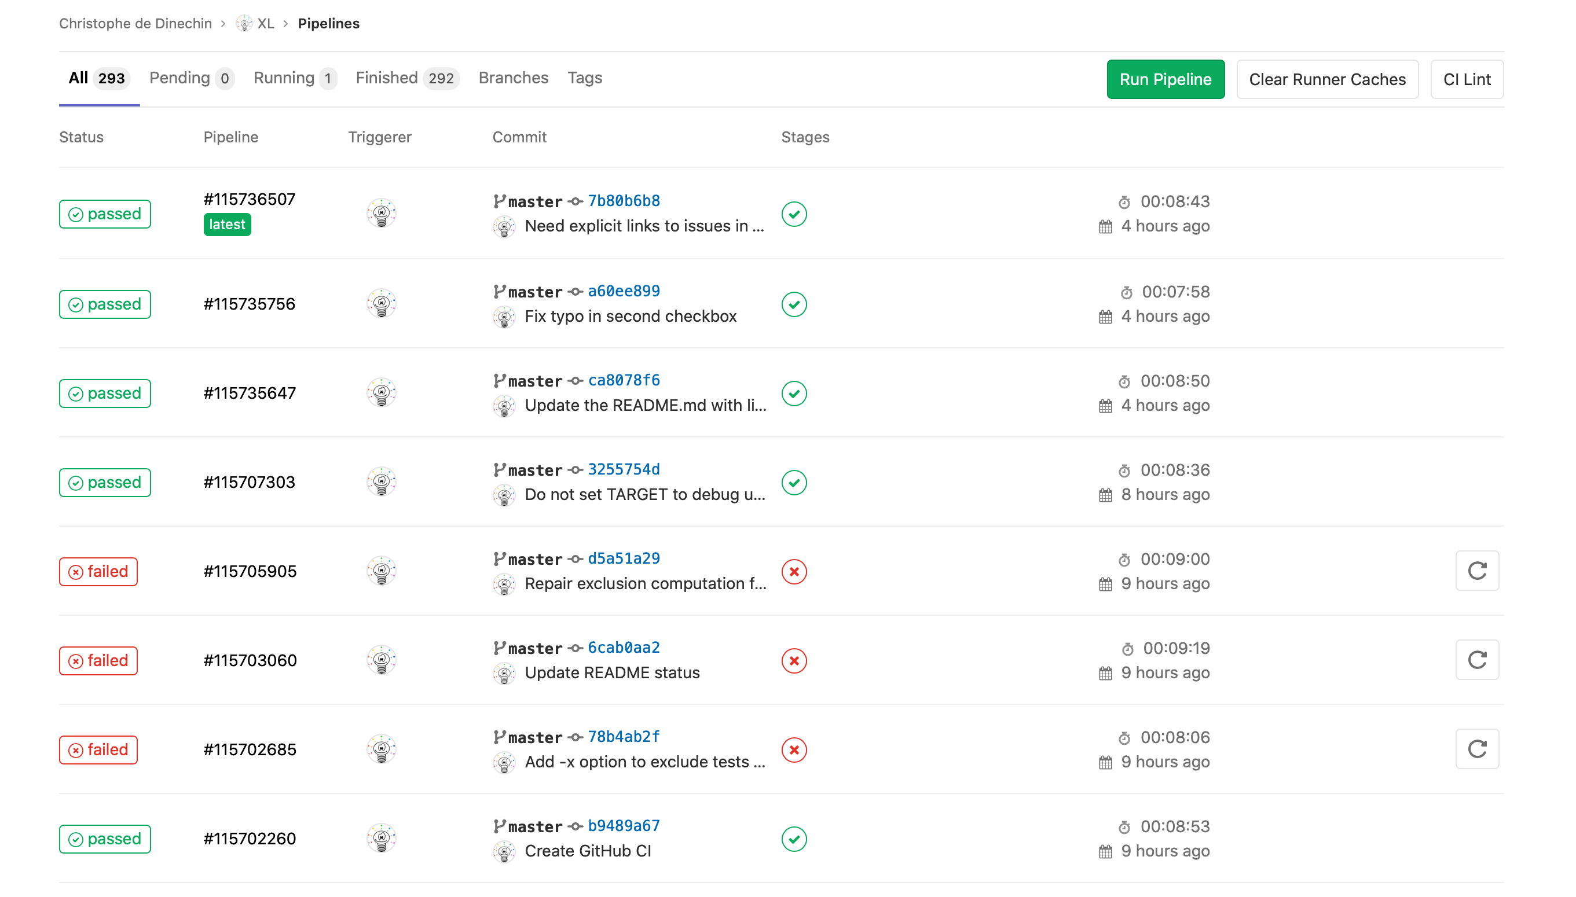Open triggerer avatar for pipeline #115702260
The image size is (1576, 897).
(x=382, y=839)
